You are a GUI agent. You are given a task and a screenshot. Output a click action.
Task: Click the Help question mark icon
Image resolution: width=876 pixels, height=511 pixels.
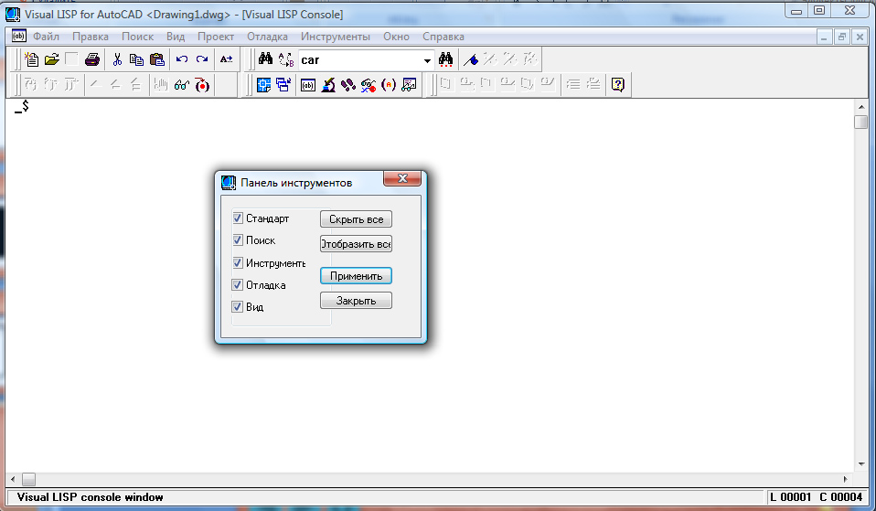[617, 84]
